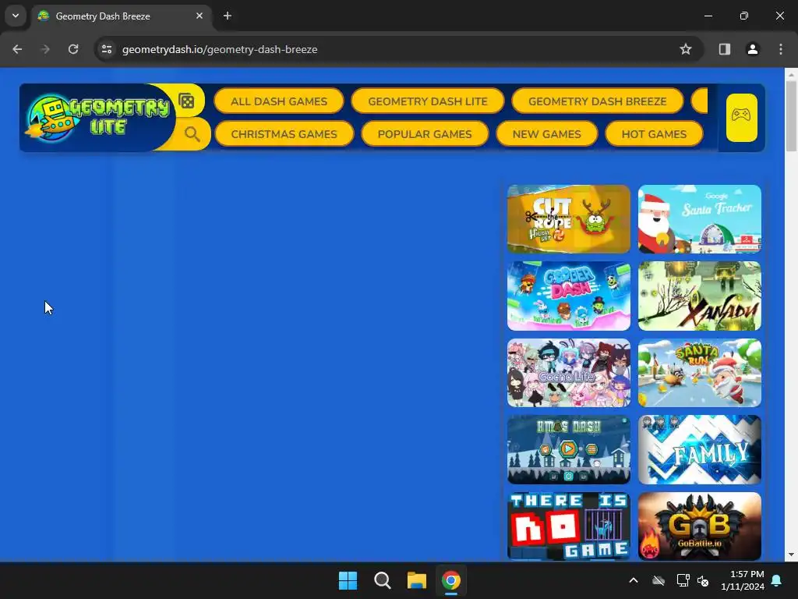Open the All Dash Games category

click(279, 101)
